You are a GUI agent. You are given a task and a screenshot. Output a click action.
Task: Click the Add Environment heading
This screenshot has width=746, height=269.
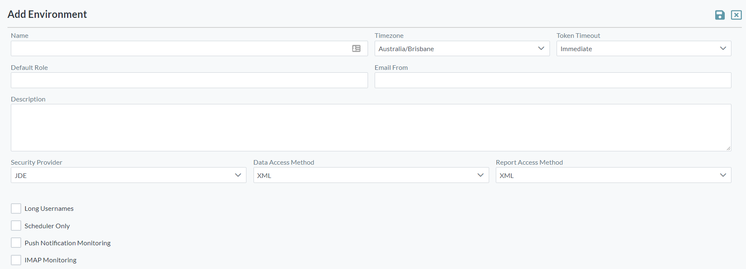coord(47,15)
